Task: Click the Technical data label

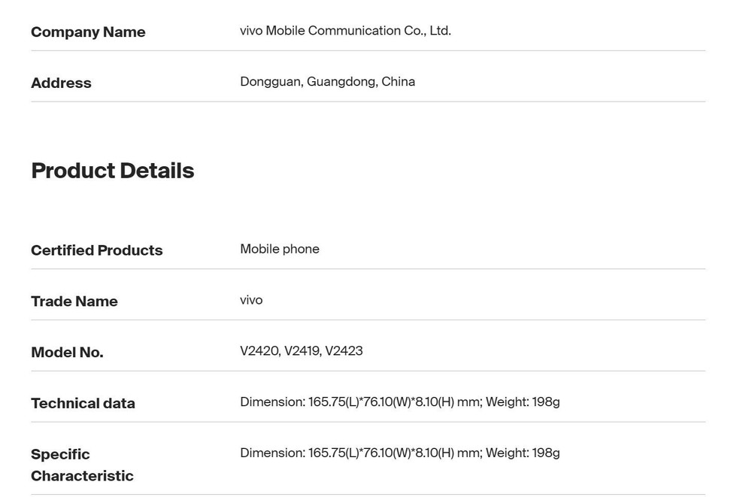Action: coord(83,403)
